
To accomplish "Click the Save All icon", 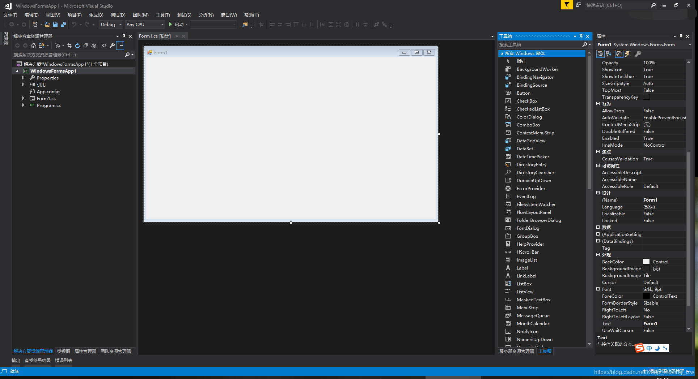I will click(x=63, y=25).
